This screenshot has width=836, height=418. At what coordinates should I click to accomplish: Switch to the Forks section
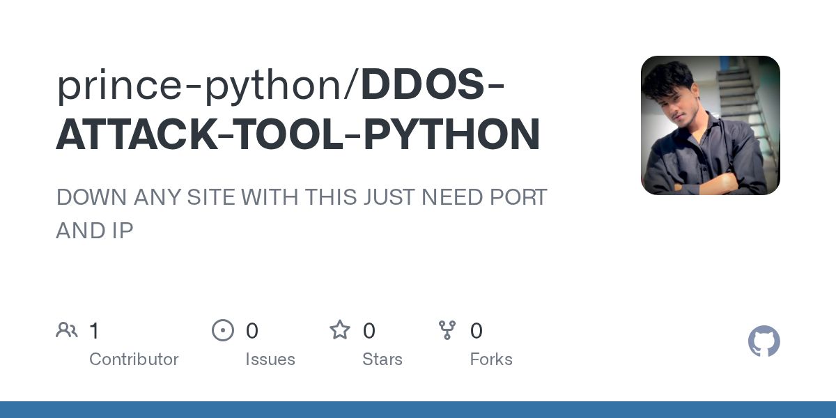(491, 359)
